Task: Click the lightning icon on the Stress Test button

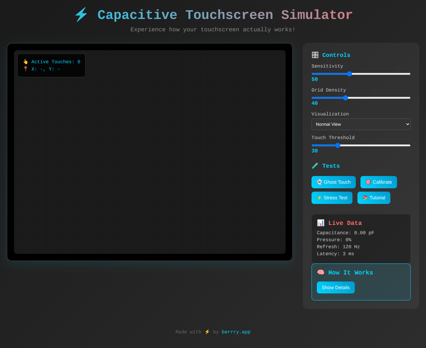Action: pos(319,198)
